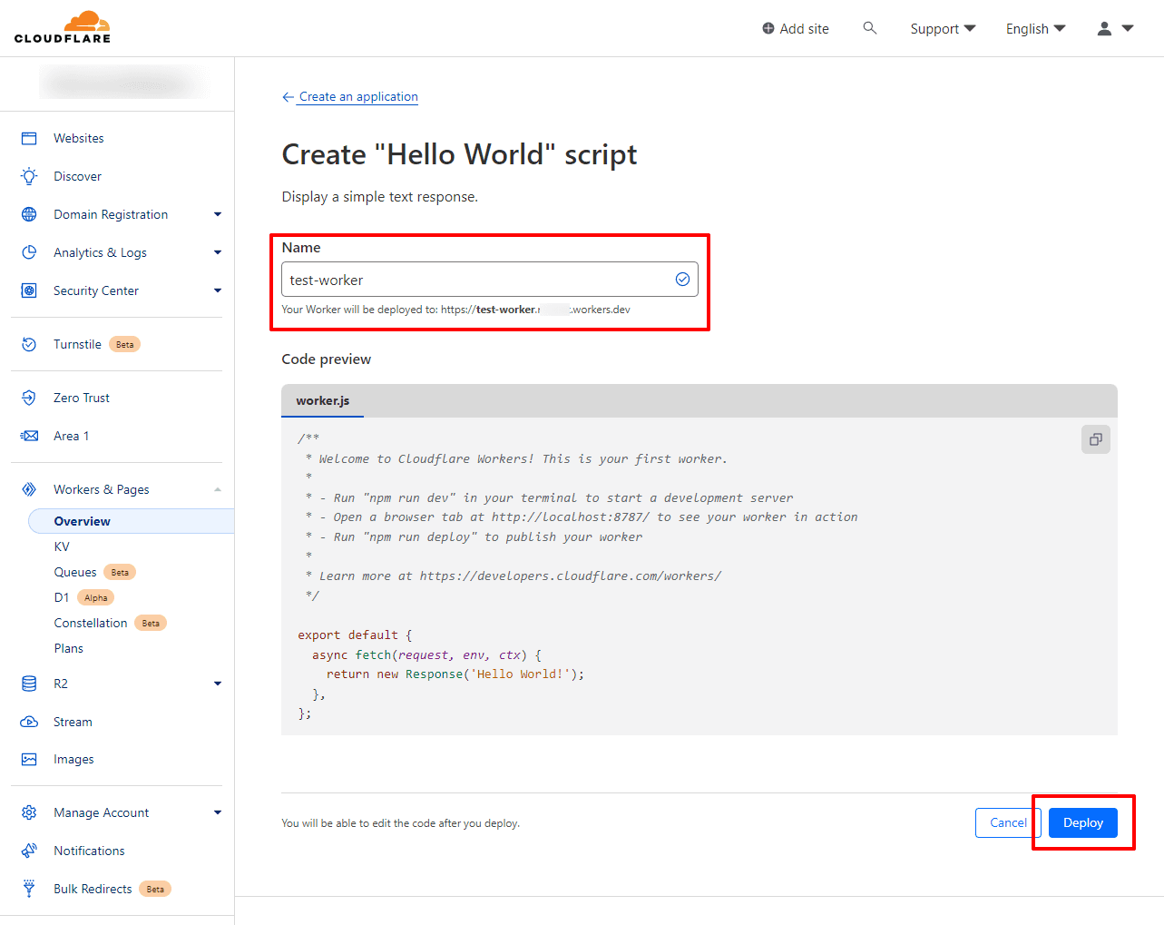The height and width of the screenshot is (925, 1164).
Task: Click the Turnstile icon in sidebar
Action: (29, 344)
